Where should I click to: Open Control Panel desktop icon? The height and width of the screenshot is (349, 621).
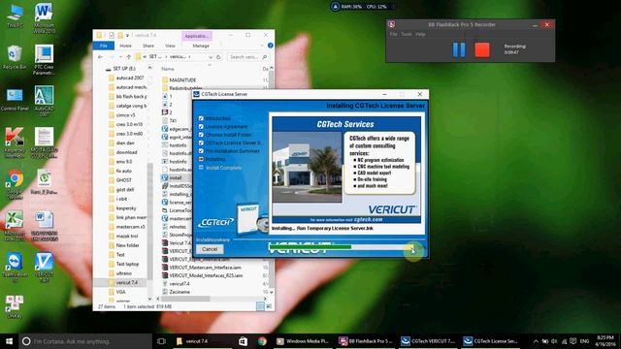coord(15,99)
